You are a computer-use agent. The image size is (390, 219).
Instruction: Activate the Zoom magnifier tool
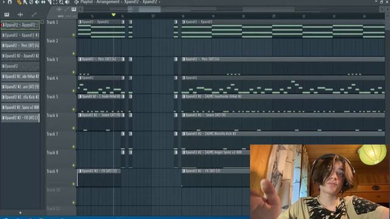(x=61, y=2)
